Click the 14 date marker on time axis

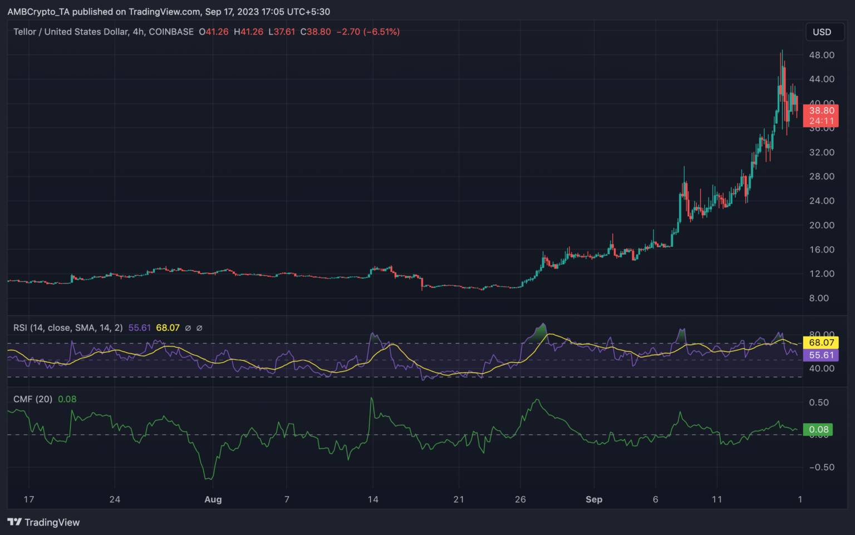pyautogui.click(x=373, y=499)
